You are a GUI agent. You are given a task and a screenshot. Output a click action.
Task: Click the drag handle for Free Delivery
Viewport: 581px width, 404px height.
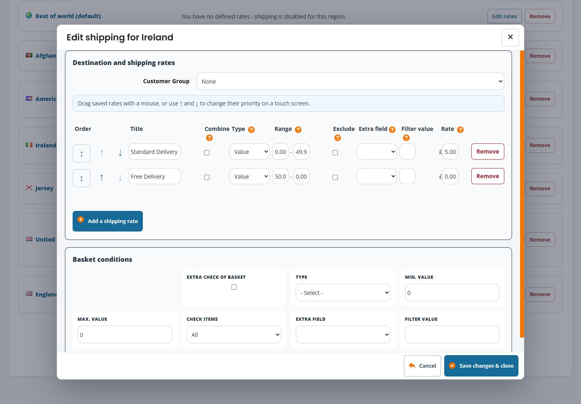[82, 178]
